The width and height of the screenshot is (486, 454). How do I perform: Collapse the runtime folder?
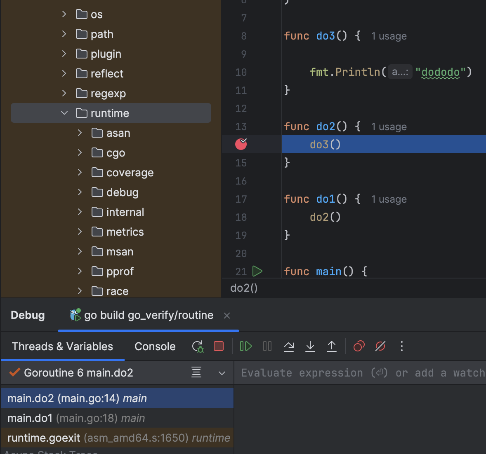pyautogui.click(x=64, y=113)
